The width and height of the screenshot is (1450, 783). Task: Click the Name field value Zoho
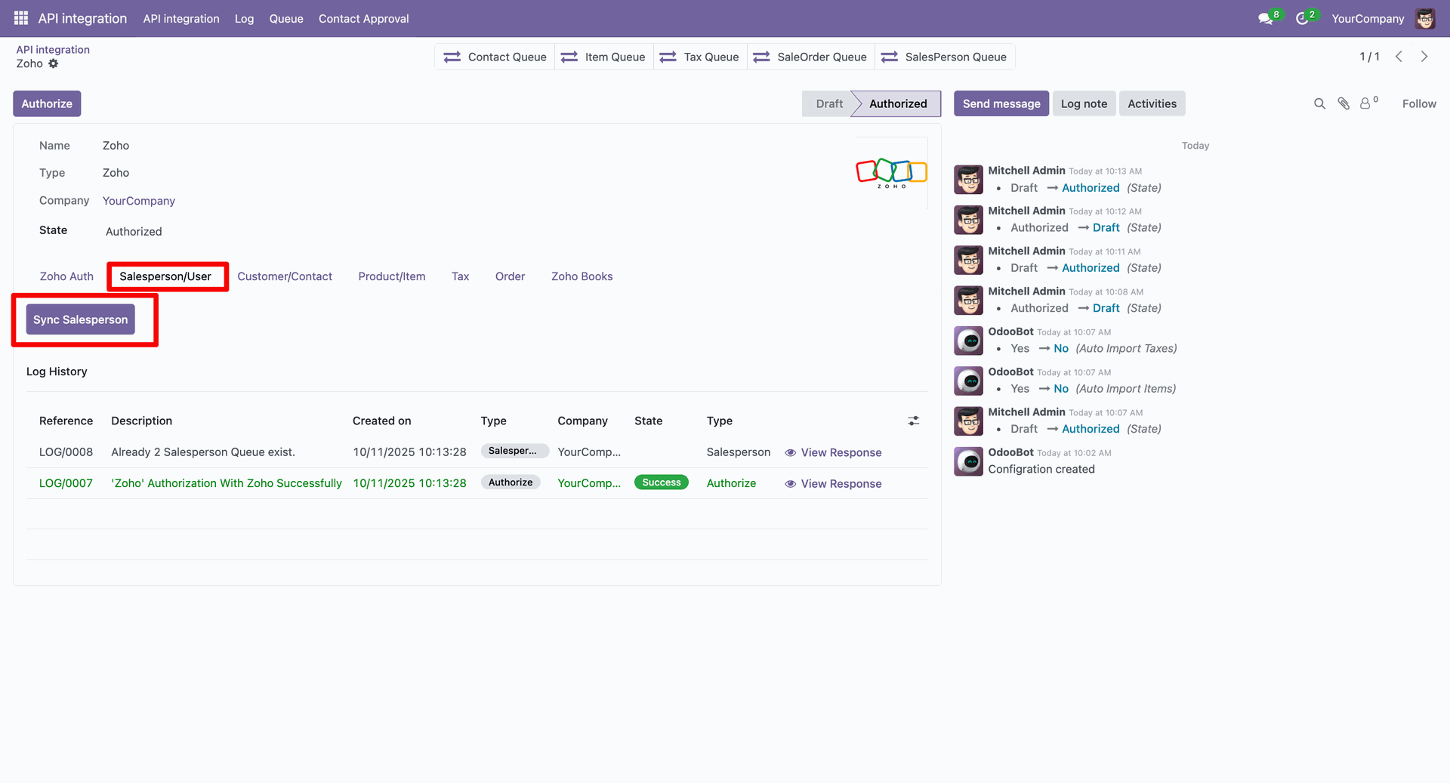click(116, 146)
